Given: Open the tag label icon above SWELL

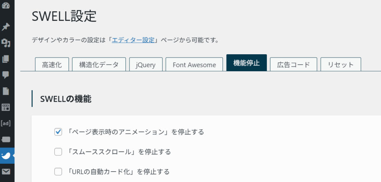Looking at the screenshot, I should [6, 140].
